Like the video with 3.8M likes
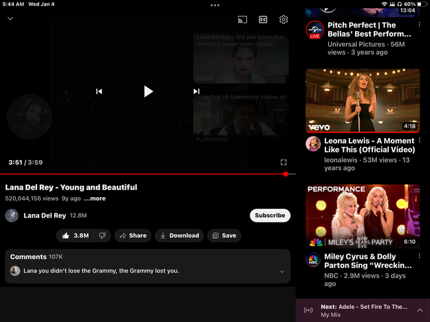This screenshot has height=322, width=430. click(75, 235)
